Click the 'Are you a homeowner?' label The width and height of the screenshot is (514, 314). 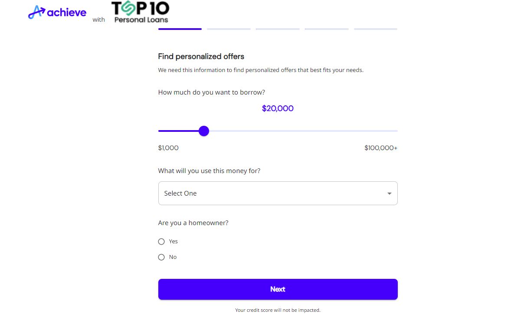tap(193, 223)
